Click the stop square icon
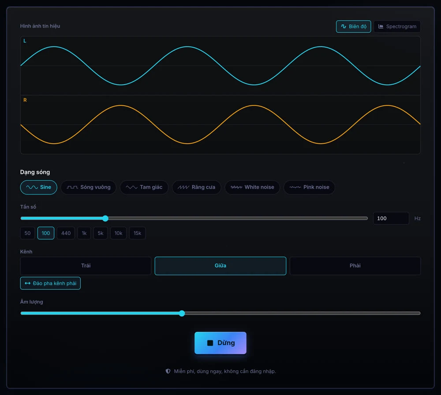This screenshot has width=441, height=395. click(x=210, y=343)
